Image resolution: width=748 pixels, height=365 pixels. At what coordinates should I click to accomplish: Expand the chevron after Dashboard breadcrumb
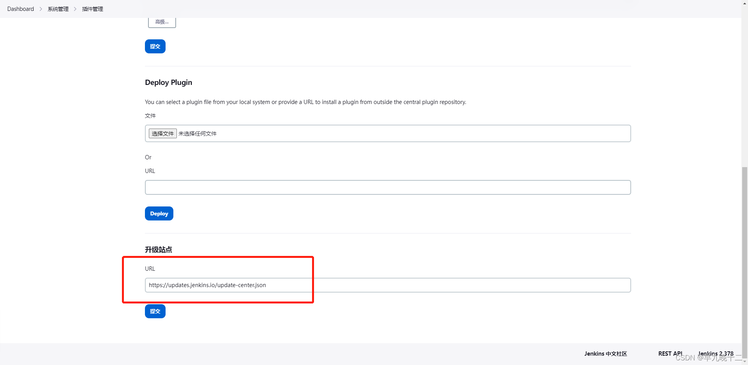[41, 9]
